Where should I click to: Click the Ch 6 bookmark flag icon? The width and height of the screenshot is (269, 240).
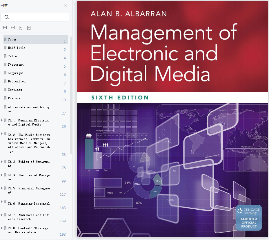[5, 202]
